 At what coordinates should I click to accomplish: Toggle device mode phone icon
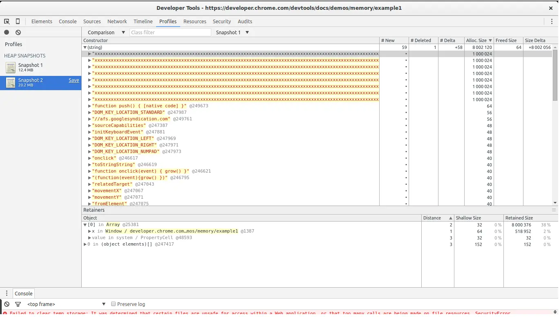click(18, 22)
